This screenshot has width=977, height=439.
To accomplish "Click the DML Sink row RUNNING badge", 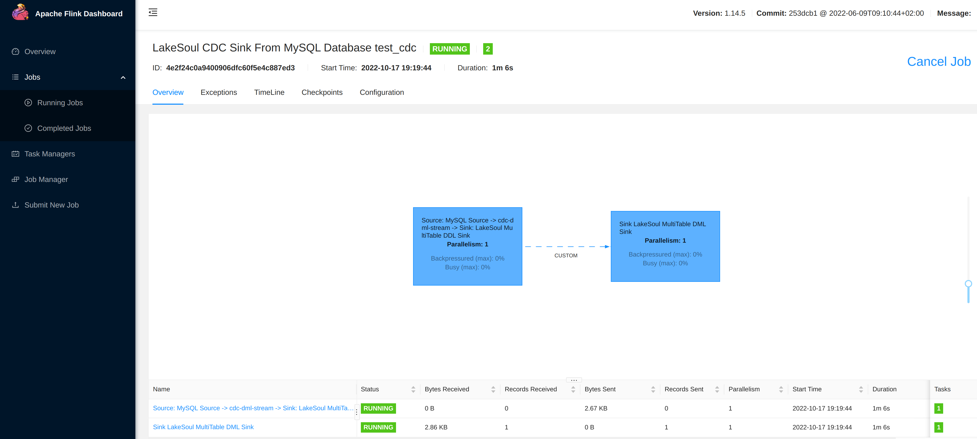I will click(378, 427).
